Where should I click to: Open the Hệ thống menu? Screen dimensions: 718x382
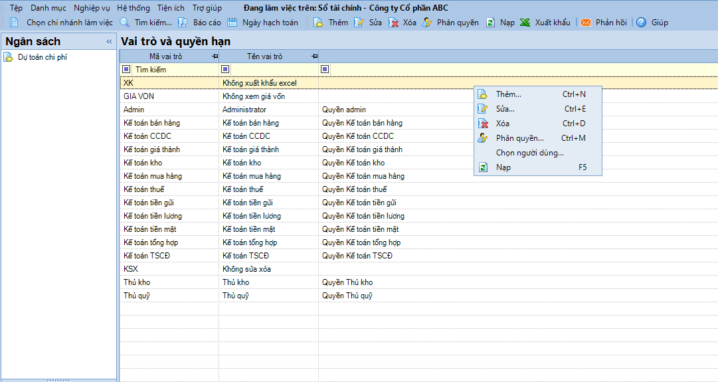coord(134,8)
